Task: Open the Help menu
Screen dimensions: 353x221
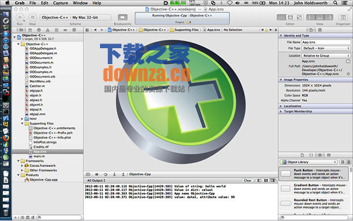Action: pos(97,3)
